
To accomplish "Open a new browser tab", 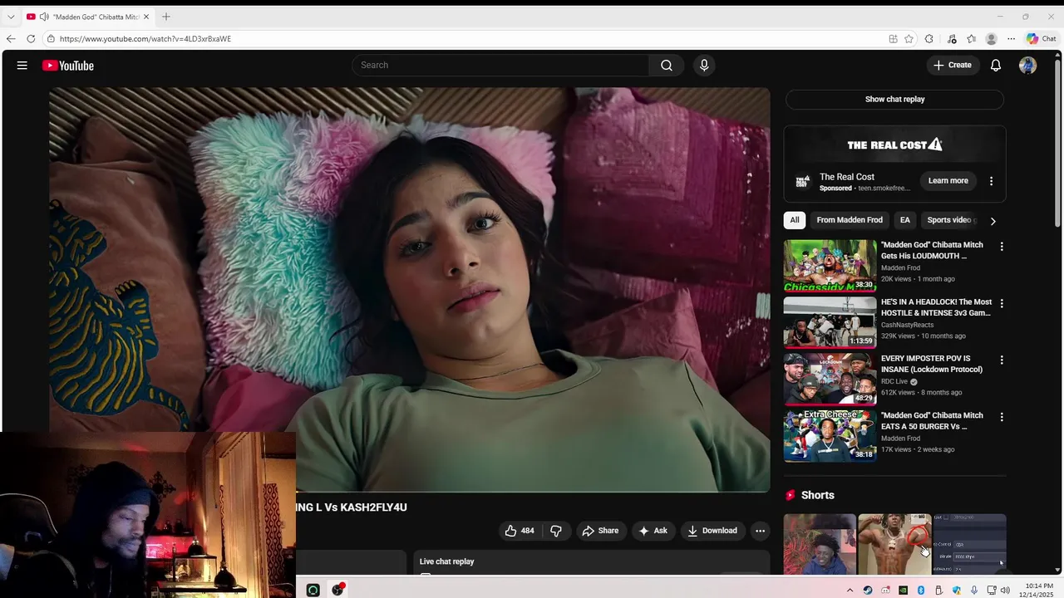I will tap(166, 17).
